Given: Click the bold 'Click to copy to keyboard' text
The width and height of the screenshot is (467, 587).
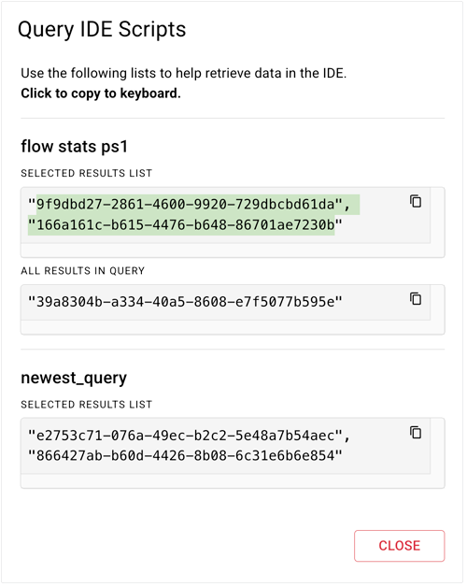Looking at the screenshot, I should click(102, 94).
